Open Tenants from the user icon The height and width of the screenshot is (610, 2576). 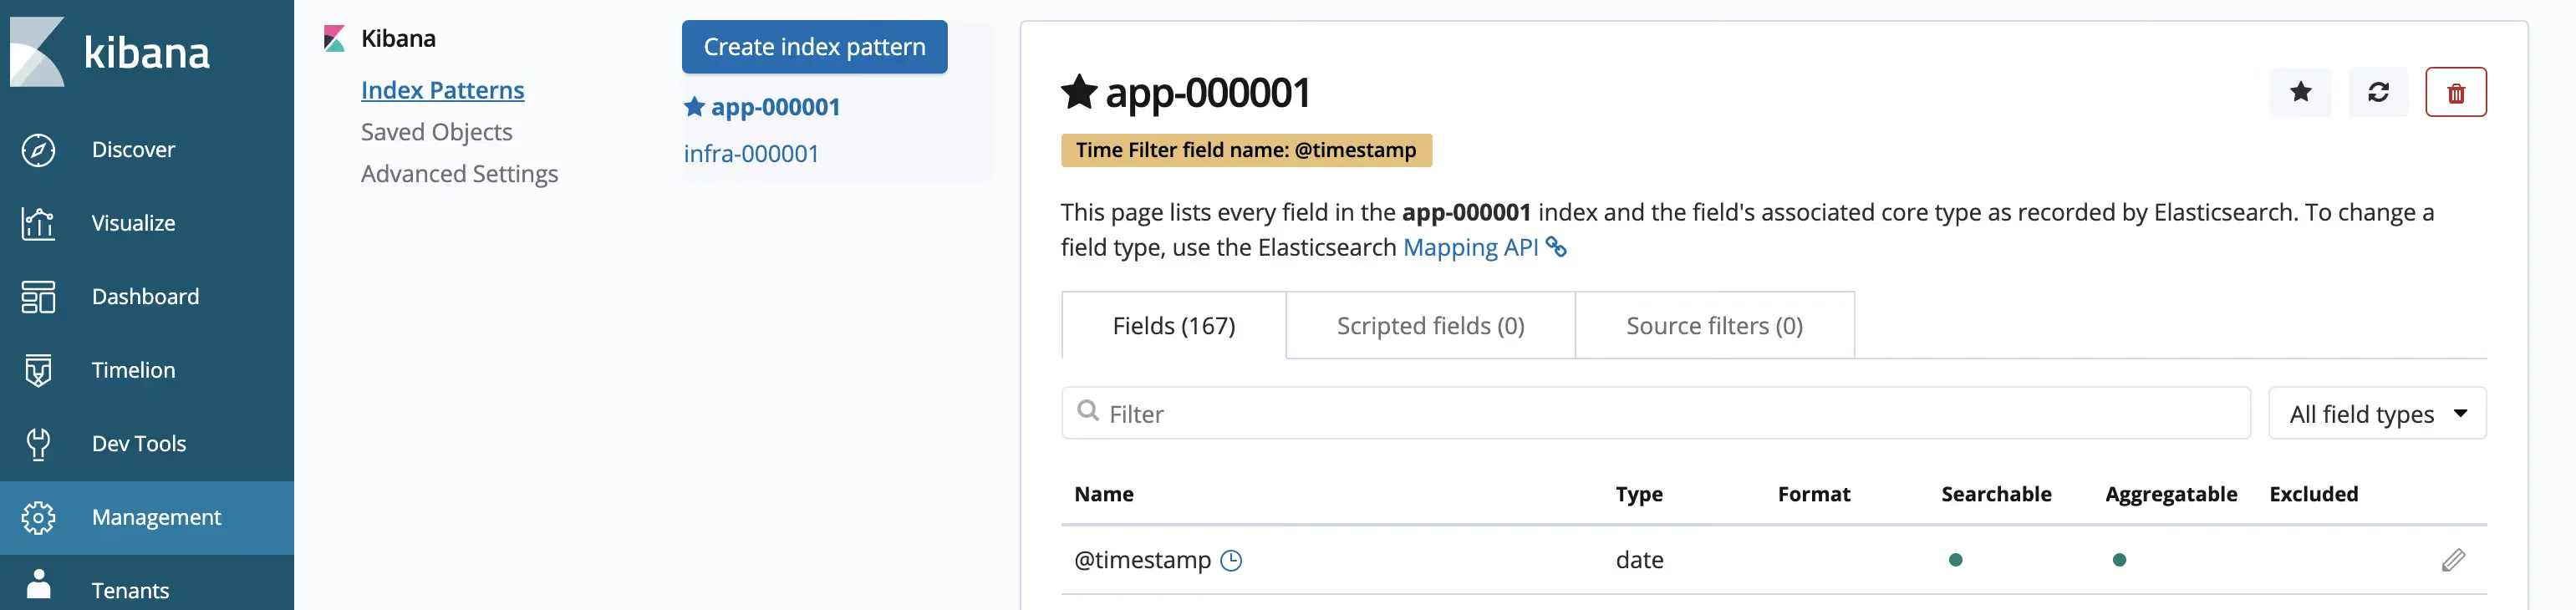click(x=38, y=585)
